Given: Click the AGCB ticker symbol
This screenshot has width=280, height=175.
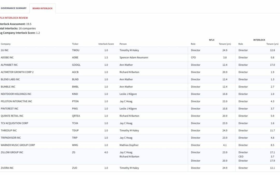Looking at the screenshot, I should [x=75, y=72].
